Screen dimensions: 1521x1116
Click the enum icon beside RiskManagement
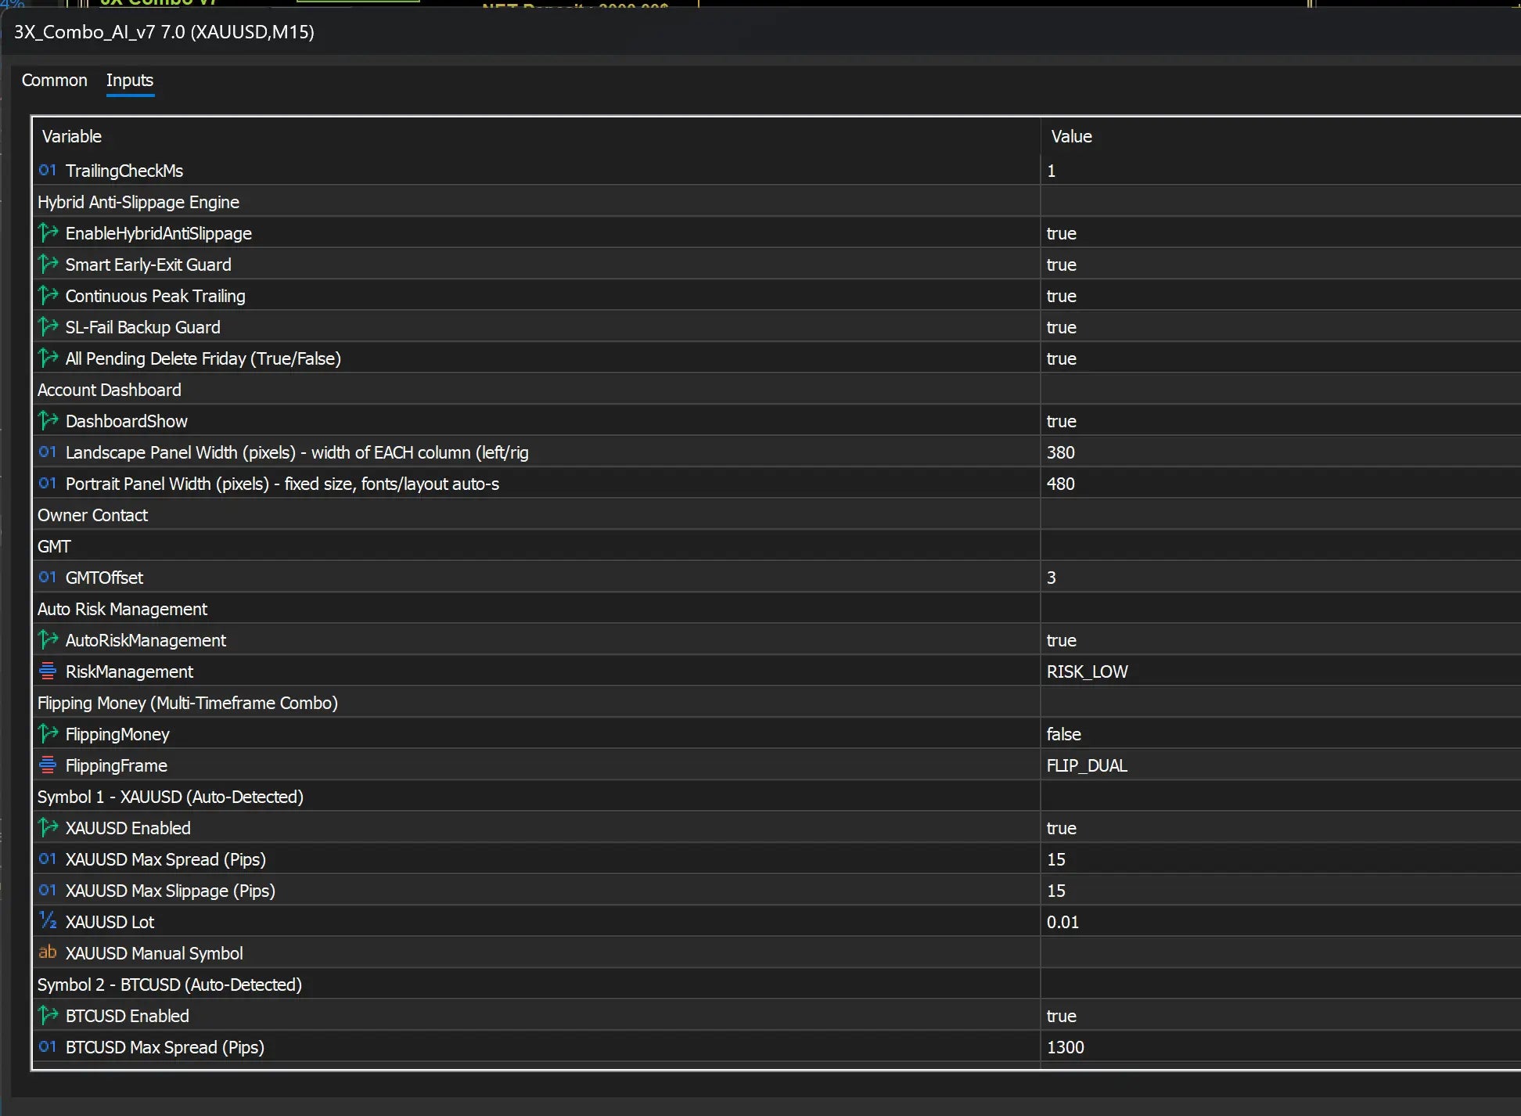[x=48, y=671]
